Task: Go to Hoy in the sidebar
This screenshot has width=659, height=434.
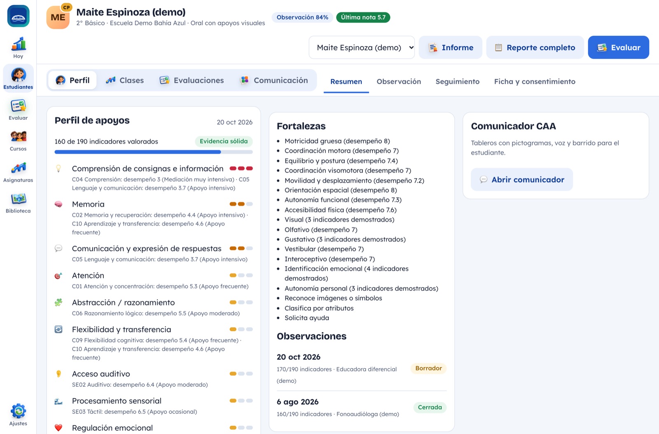Action: 18,48
